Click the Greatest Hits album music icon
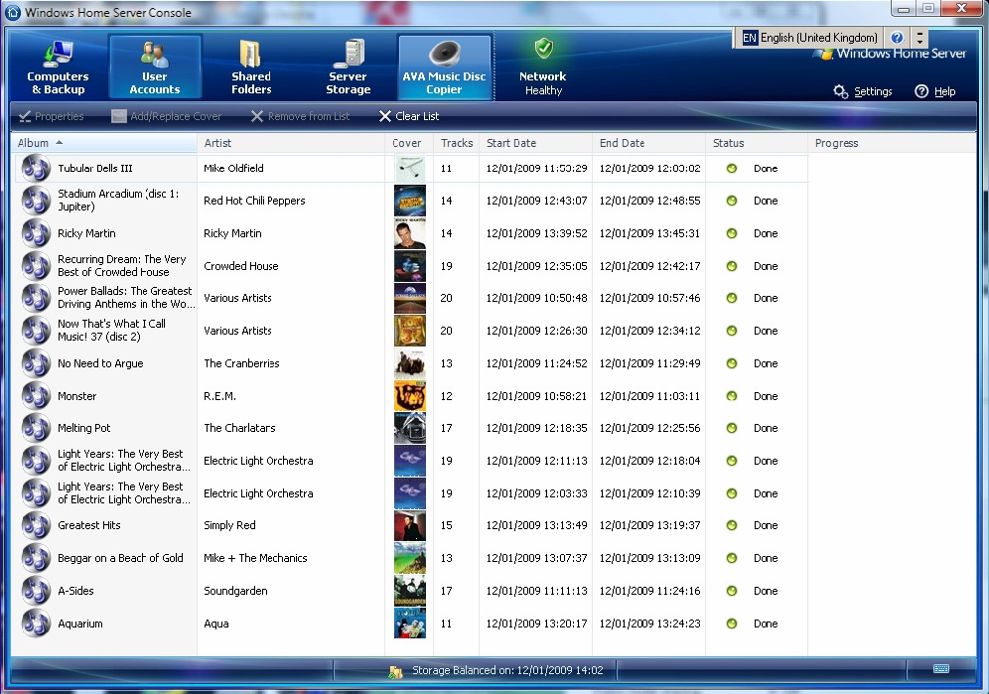 click(x=36, y=525)
